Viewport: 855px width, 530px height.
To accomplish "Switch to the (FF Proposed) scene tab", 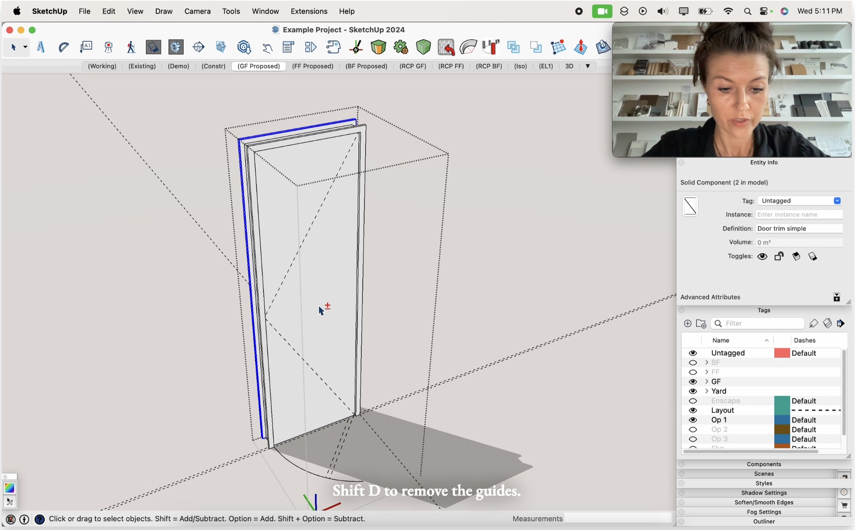I will pyautogui.click(x=312, y=66).
